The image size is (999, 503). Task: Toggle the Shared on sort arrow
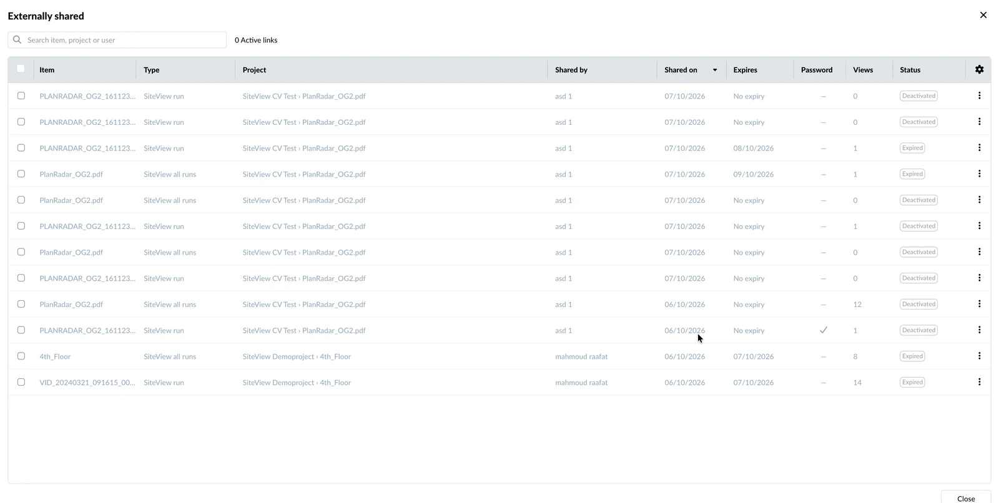pyautogui.click(x=715, y=70)
